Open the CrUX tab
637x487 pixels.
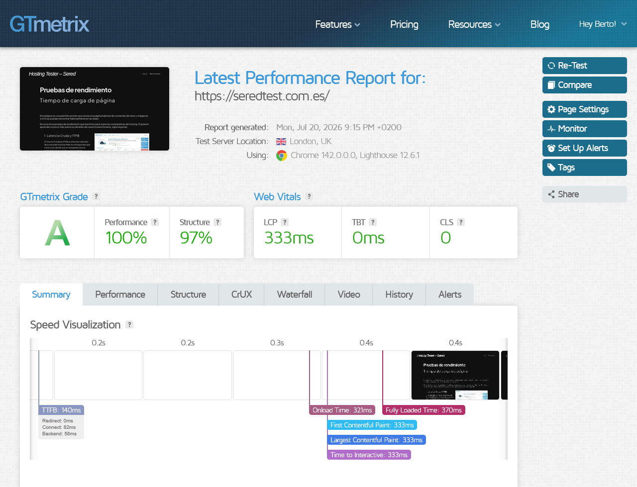(x=241, y=295)
